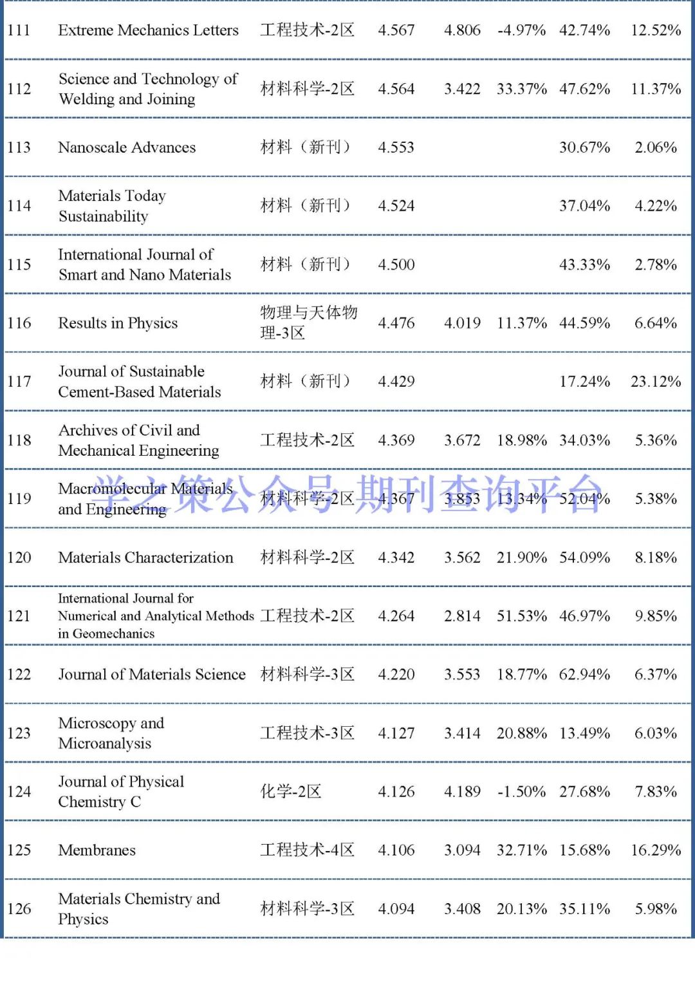Select Archives of Civil and Mechanical Engineering
The height and width of the screenshot is (983, 695).
pyautogui.click(x=138, y=440)
